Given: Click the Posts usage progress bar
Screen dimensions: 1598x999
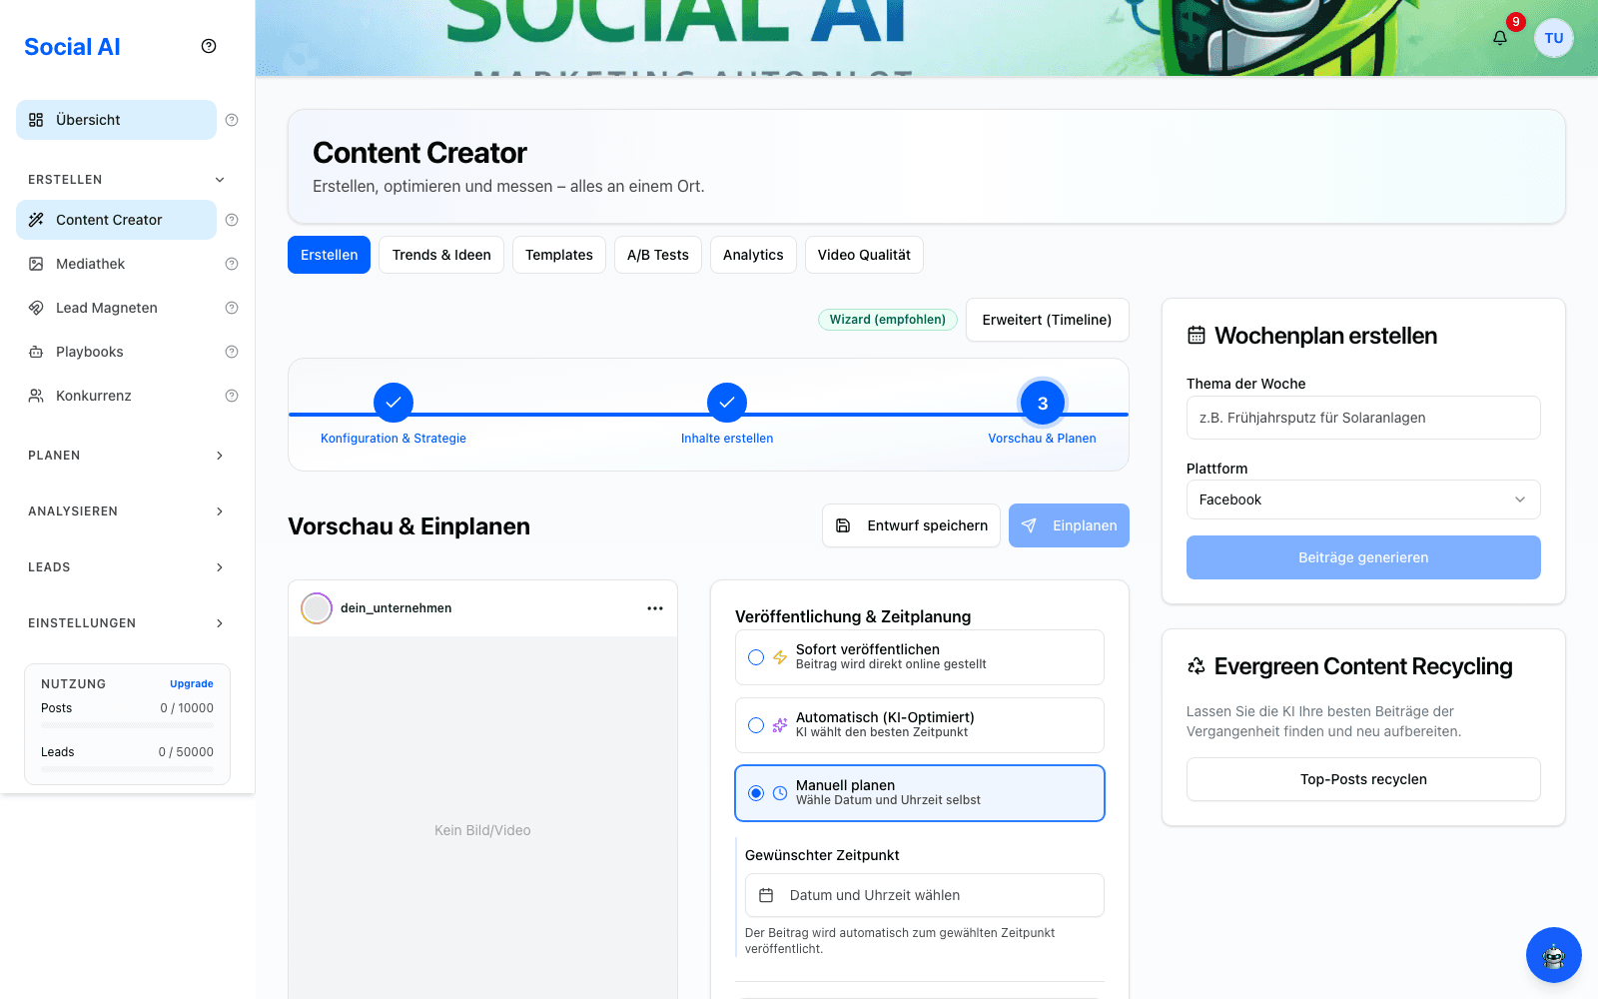Looking at the screenshot, I should [127, 724].
